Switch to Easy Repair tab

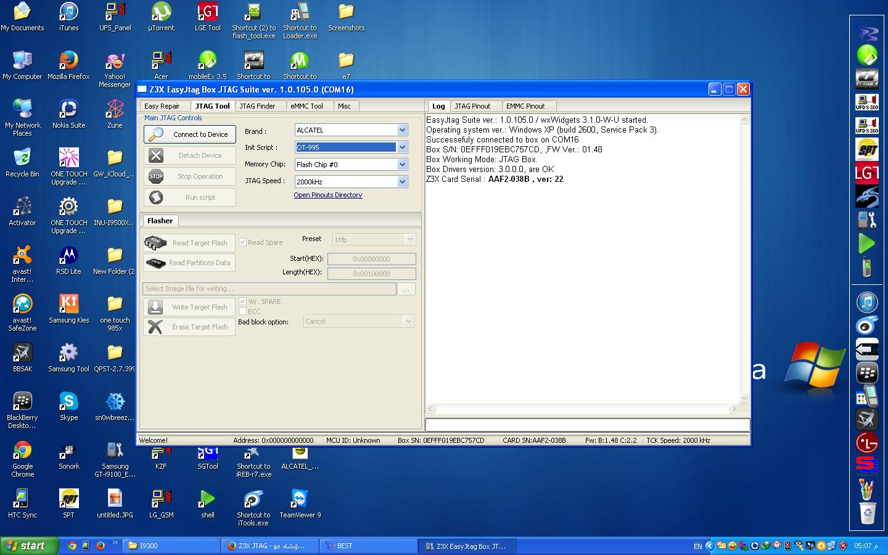pyautogui.click(x=162, y=106)
